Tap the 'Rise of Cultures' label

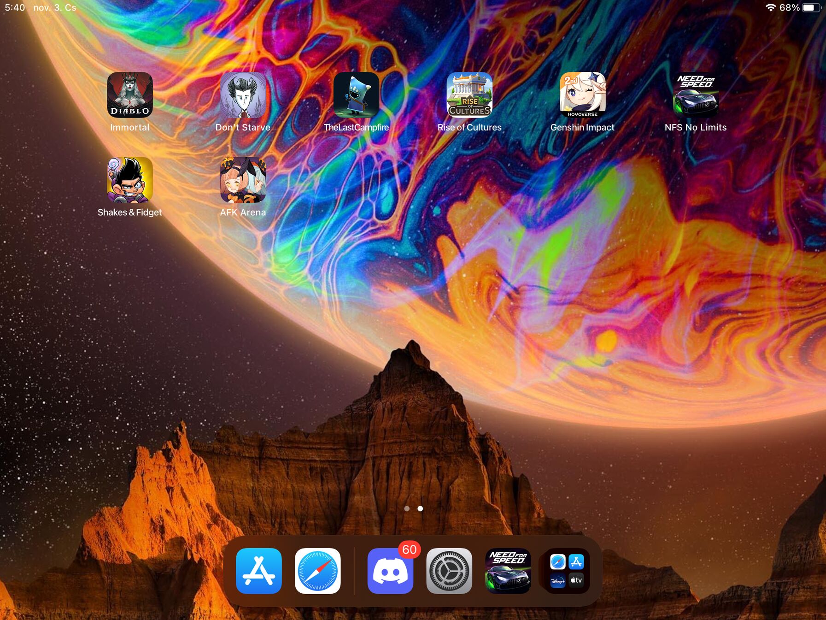point(469,127)
